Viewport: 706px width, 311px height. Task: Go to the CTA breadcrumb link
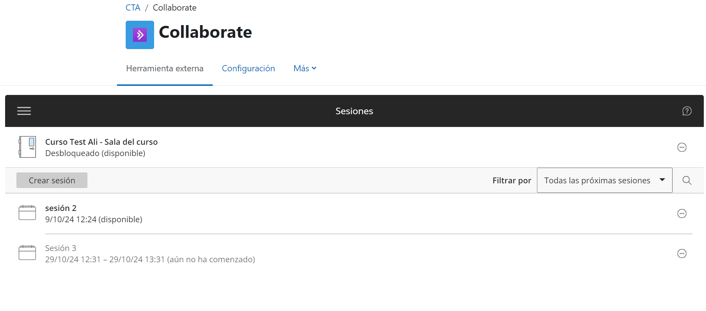(133, 8)
